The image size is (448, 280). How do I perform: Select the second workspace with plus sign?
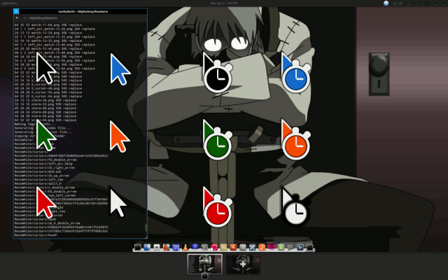[243, 264]
